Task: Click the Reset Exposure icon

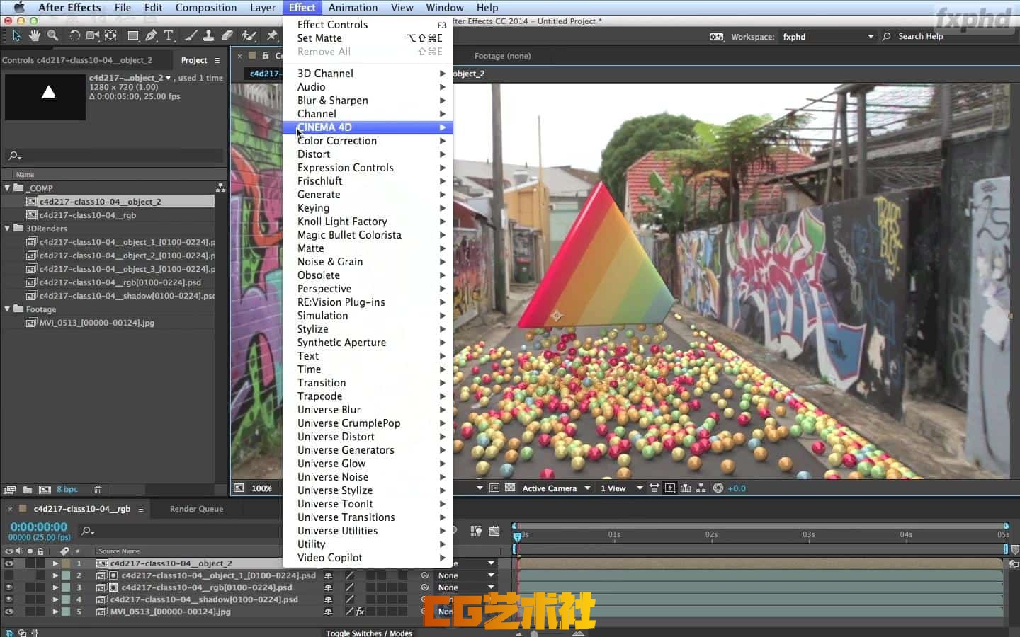Action: click(x=718, y=488)
